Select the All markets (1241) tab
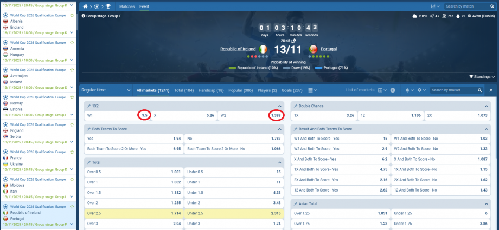This screenshot has width=499, height=230. (153, 90)
